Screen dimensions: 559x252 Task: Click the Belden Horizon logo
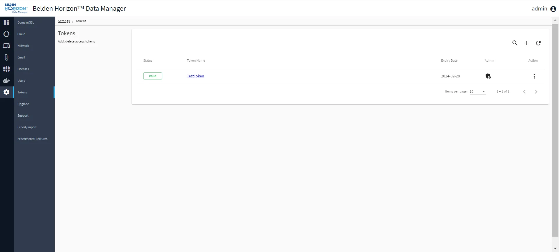[16, 8]
